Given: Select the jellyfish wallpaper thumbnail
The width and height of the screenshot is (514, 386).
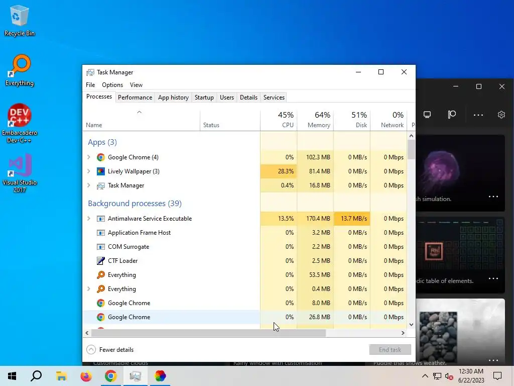Looking at the screenshot, I should point(460,173).
